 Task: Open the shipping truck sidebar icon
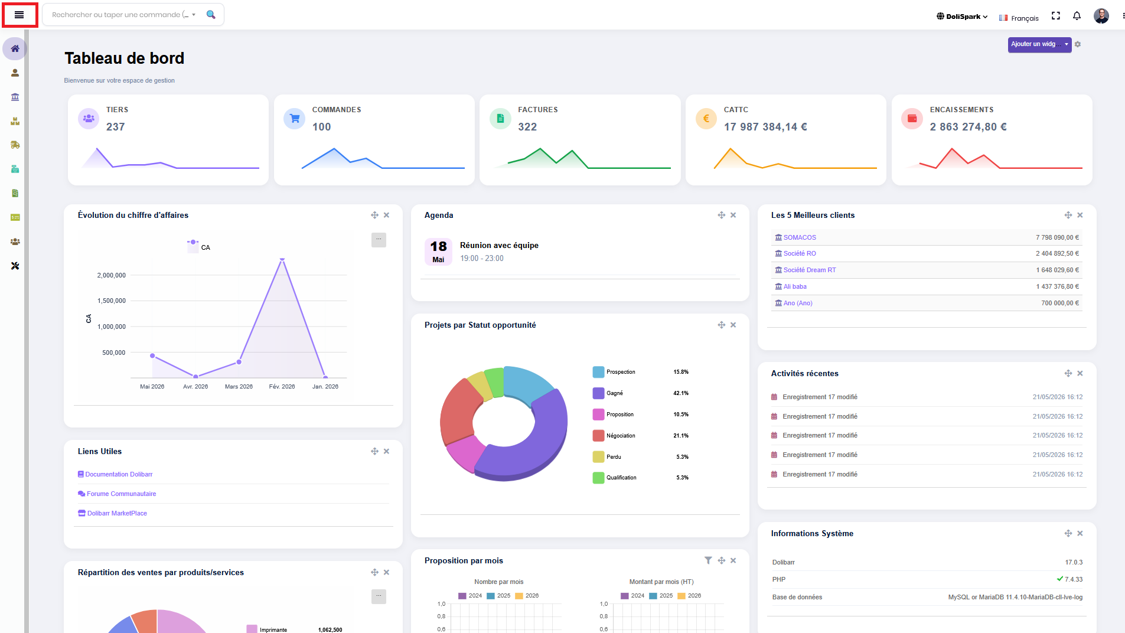click(x=15, y=145)
